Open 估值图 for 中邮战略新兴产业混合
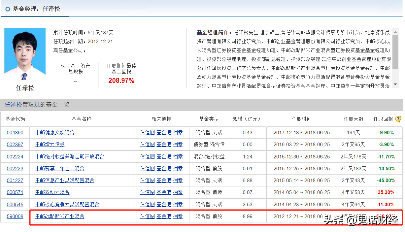This screenshot has width=405, height=232. tap(147, 216)
